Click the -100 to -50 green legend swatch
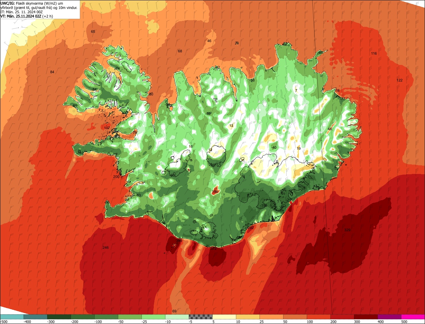 tap(106, 317)
